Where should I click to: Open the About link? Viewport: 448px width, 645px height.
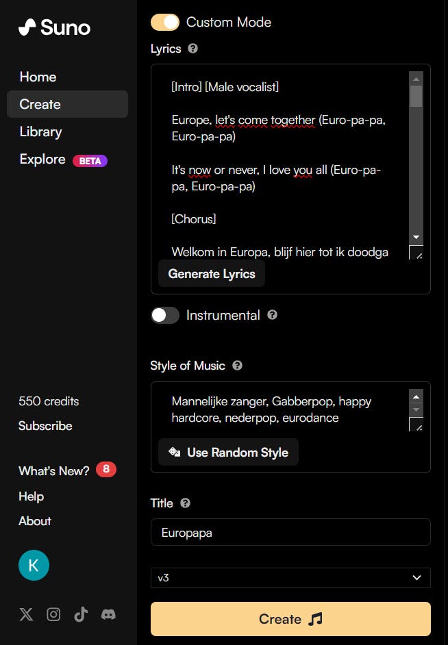34,521
